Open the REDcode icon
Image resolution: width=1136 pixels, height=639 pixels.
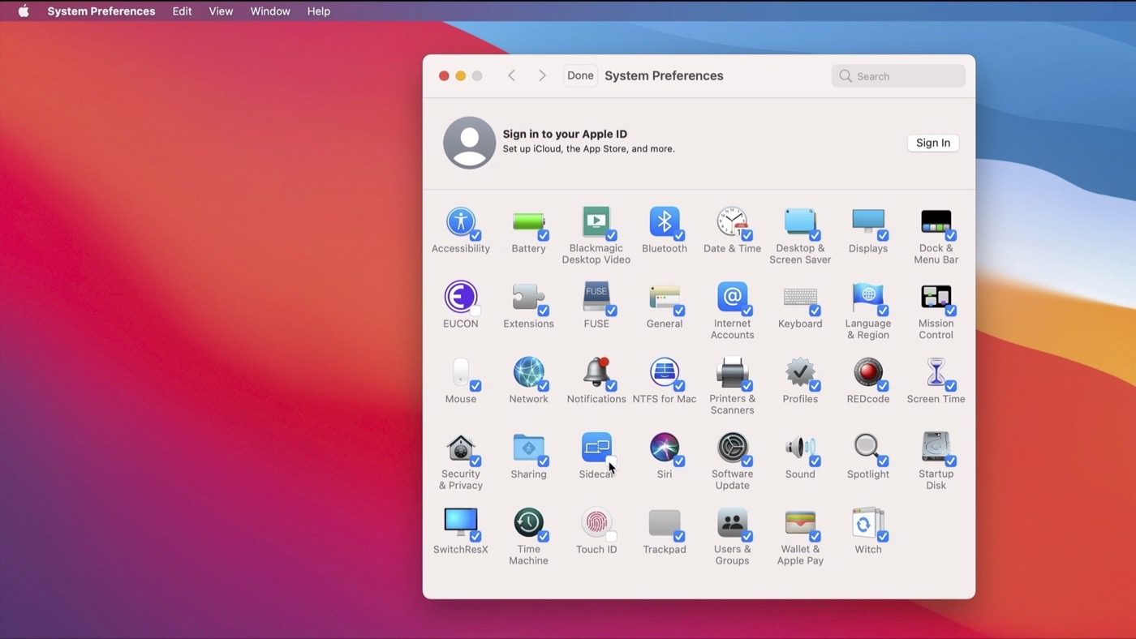pos(868,372)
